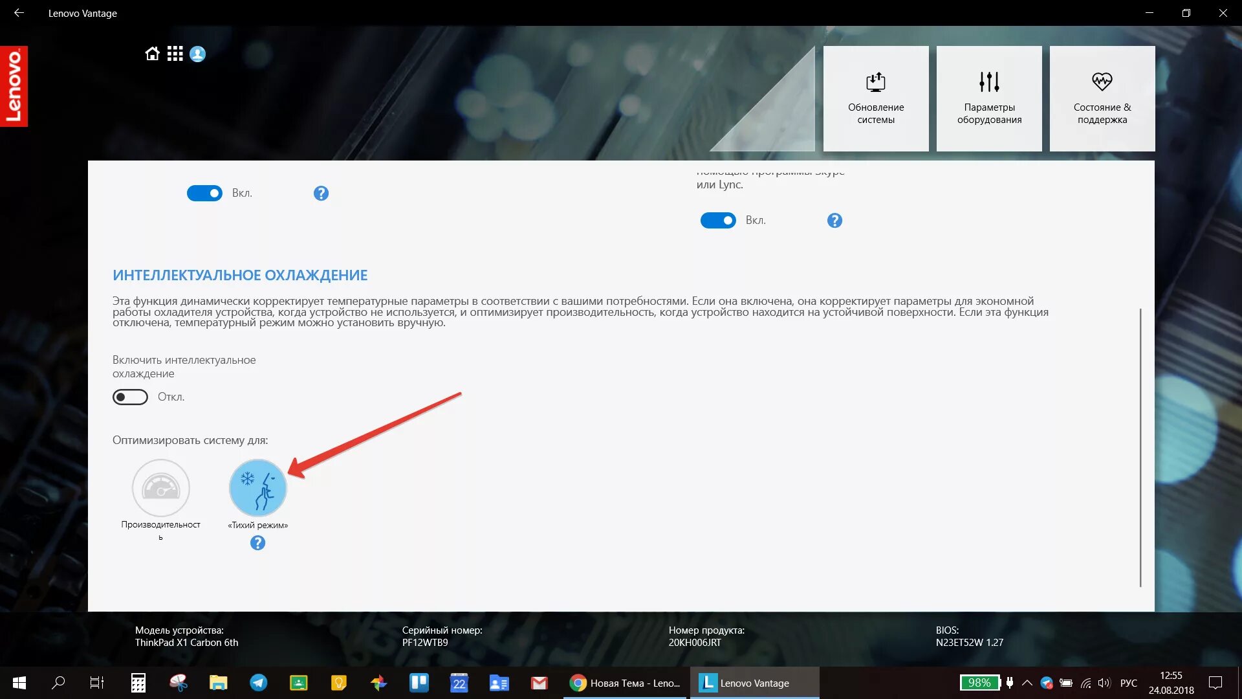Open Telegram from the taskbar
The image size is (1242, 699).
[259, 683]
